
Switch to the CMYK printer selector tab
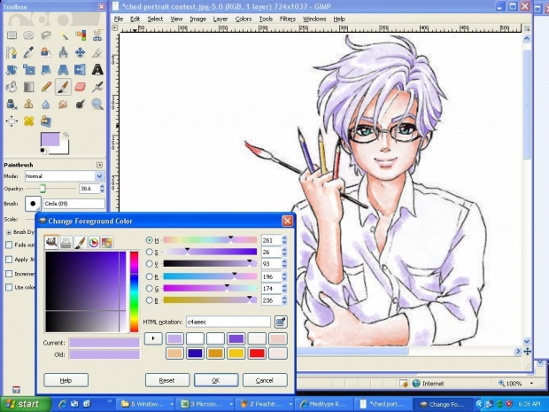[66, 243]
